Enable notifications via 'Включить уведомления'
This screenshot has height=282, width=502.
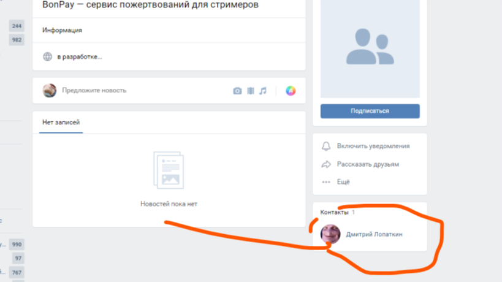pyautogui.click(x=373, y=147)
